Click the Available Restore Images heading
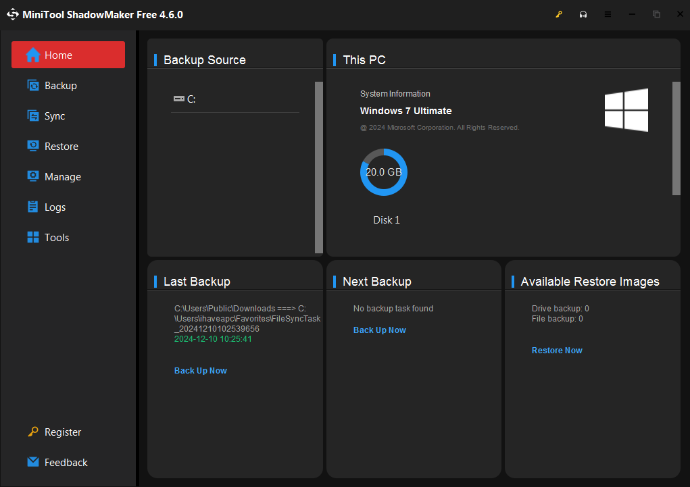Screen dimensions: 690x487 [590, 282]
